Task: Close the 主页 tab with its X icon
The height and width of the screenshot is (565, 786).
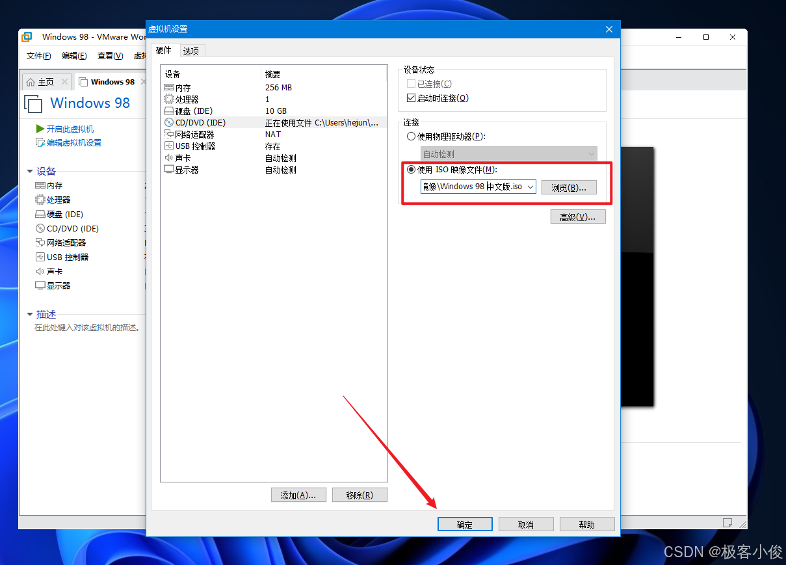Action: 64,82
